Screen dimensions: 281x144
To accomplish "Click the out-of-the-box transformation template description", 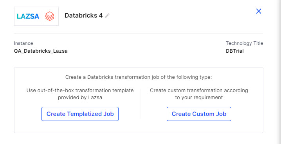I will [80, 94].
